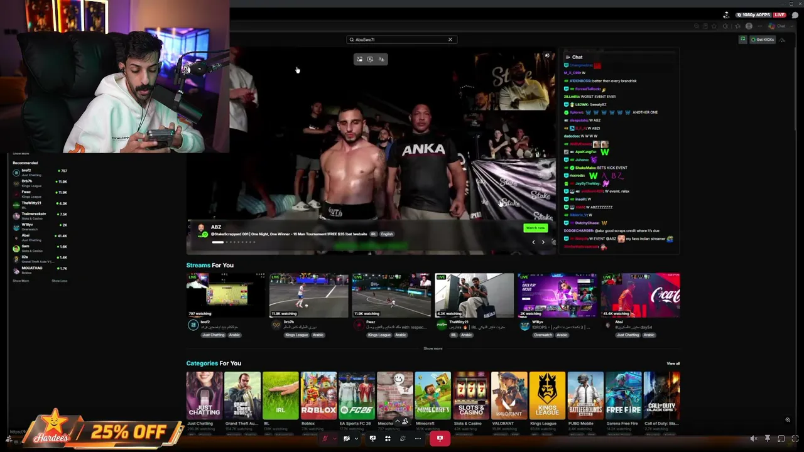Open Call of Duty Black Ops category card
Image resolution: width=804 pixels, height=452 pixels.
click(x=661, y=395)
